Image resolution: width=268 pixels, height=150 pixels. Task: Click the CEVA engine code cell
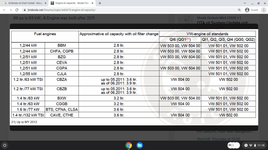(62, 62)
